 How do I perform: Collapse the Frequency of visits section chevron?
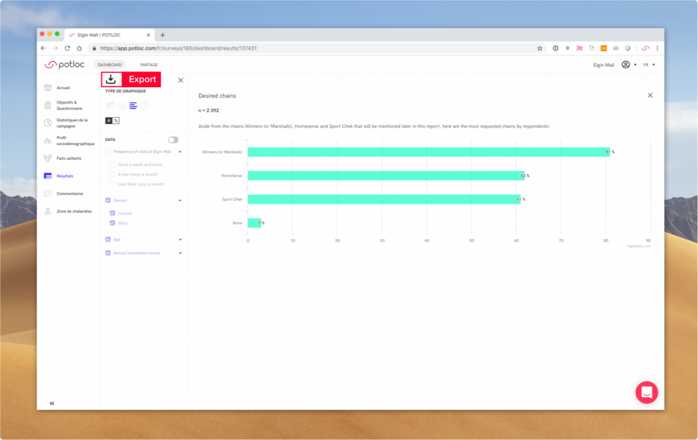(180, 152)
